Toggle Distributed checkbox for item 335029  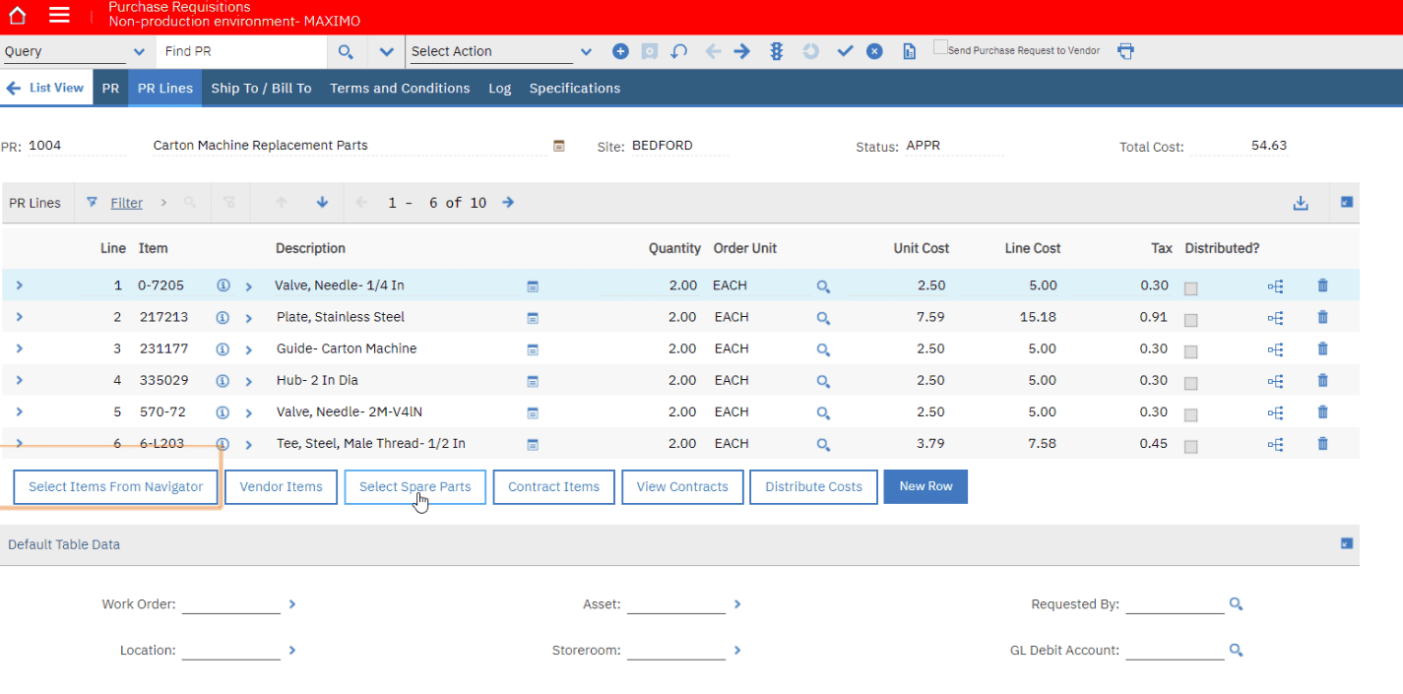pyautogui.click(x=1191, y=383)
